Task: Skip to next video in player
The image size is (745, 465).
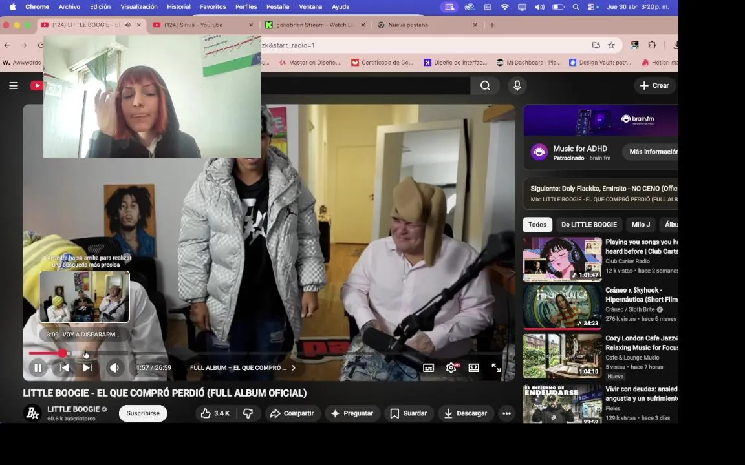Action: 87,367
